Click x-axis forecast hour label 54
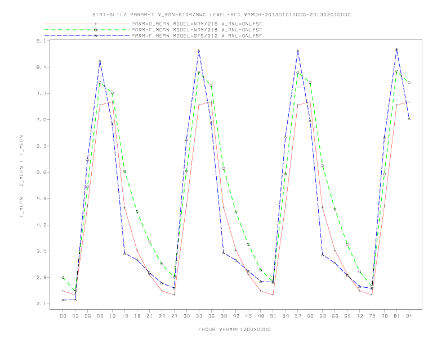The width and height of the screenshot is (446, 344). click(286, 316)
